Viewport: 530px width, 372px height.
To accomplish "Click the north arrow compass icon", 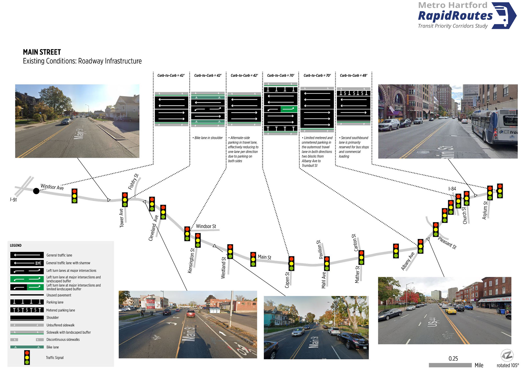I will 507,356.
